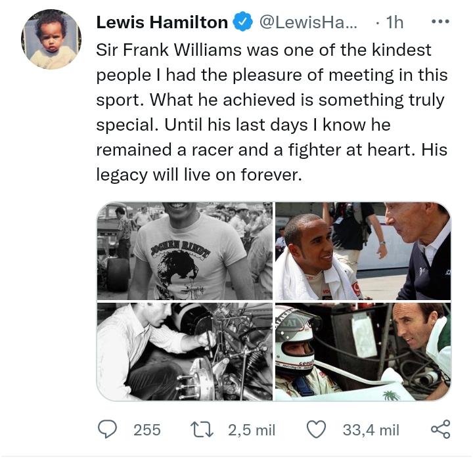This screenshot has height=459, width=473.
Task: Click the reply speech bubble icon
Action: coord(107,429)
